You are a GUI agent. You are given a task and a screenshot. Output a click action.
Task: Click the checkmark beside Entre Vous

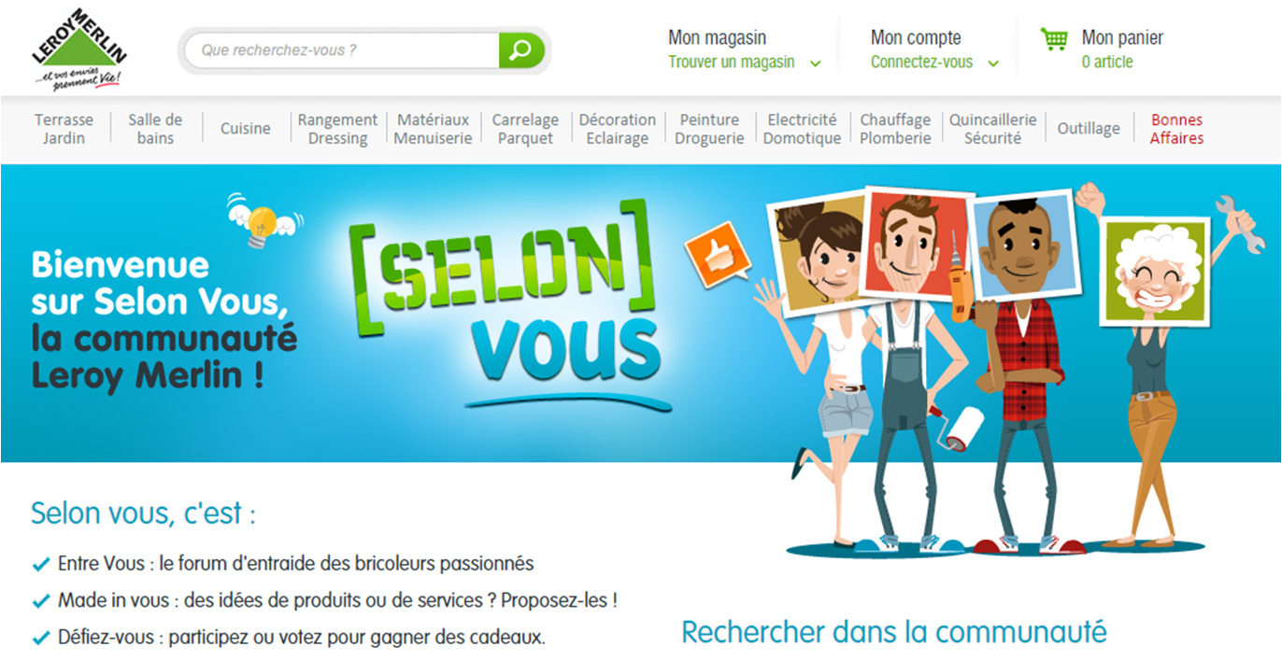[40, 565]
